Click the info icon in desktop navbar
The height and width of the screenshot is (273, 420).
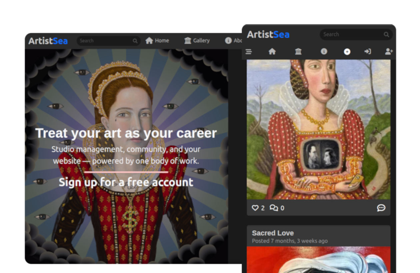(x=228, y=41)
